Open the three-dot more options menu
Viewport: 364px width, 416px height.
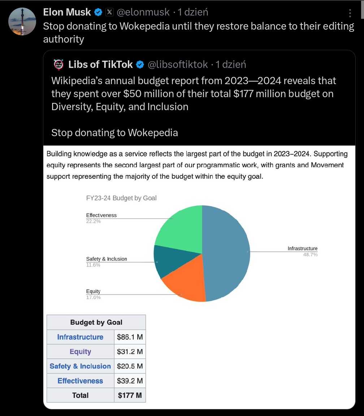click(350, 13)
